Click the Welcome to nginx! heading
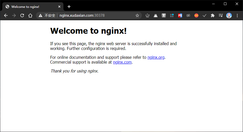The height and width of the screenshot is (132, 243). click(x=88, y=31)
